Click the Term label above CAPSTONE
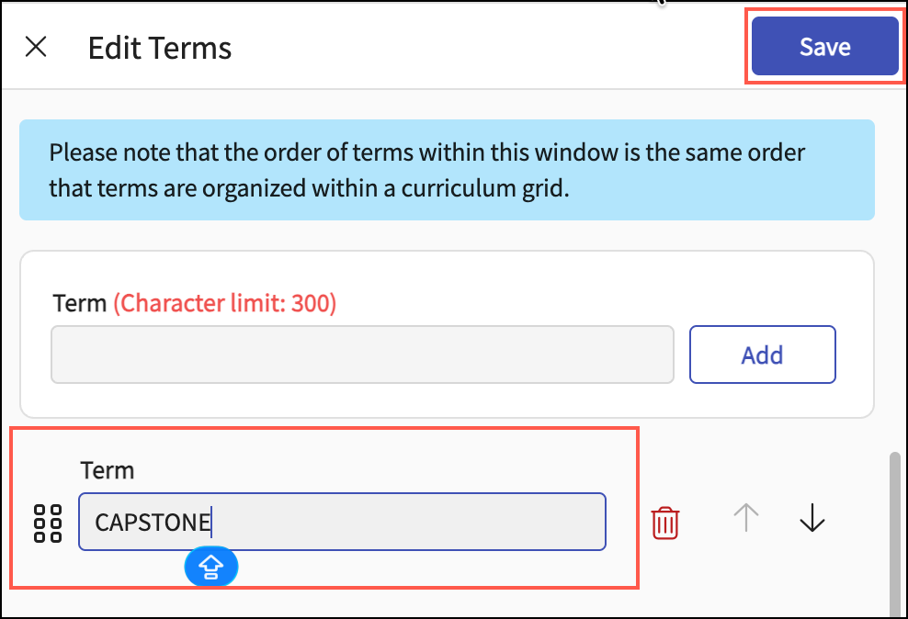This screenshot has width=908, height=619. click(x=108, y=470)
